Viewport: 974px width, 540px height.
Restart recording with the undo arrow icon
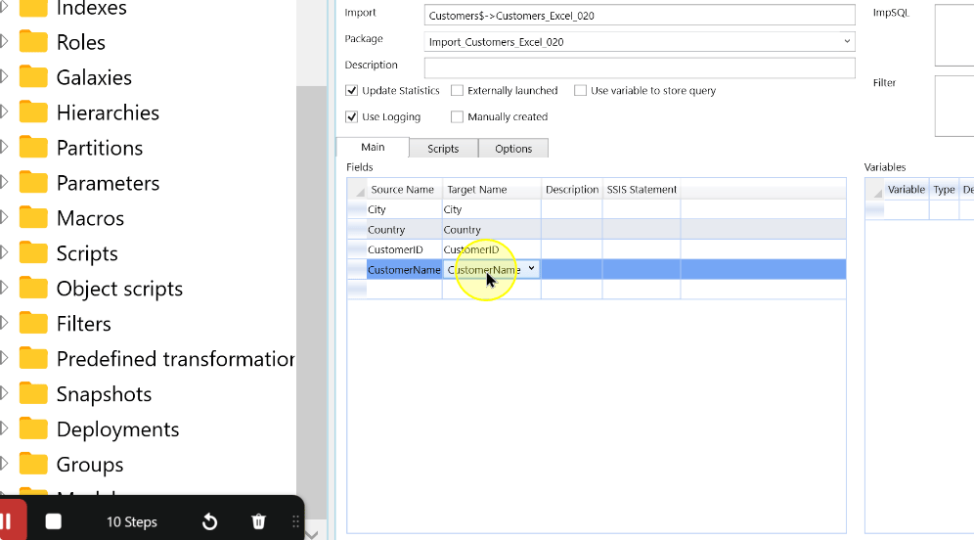[210, 522]
